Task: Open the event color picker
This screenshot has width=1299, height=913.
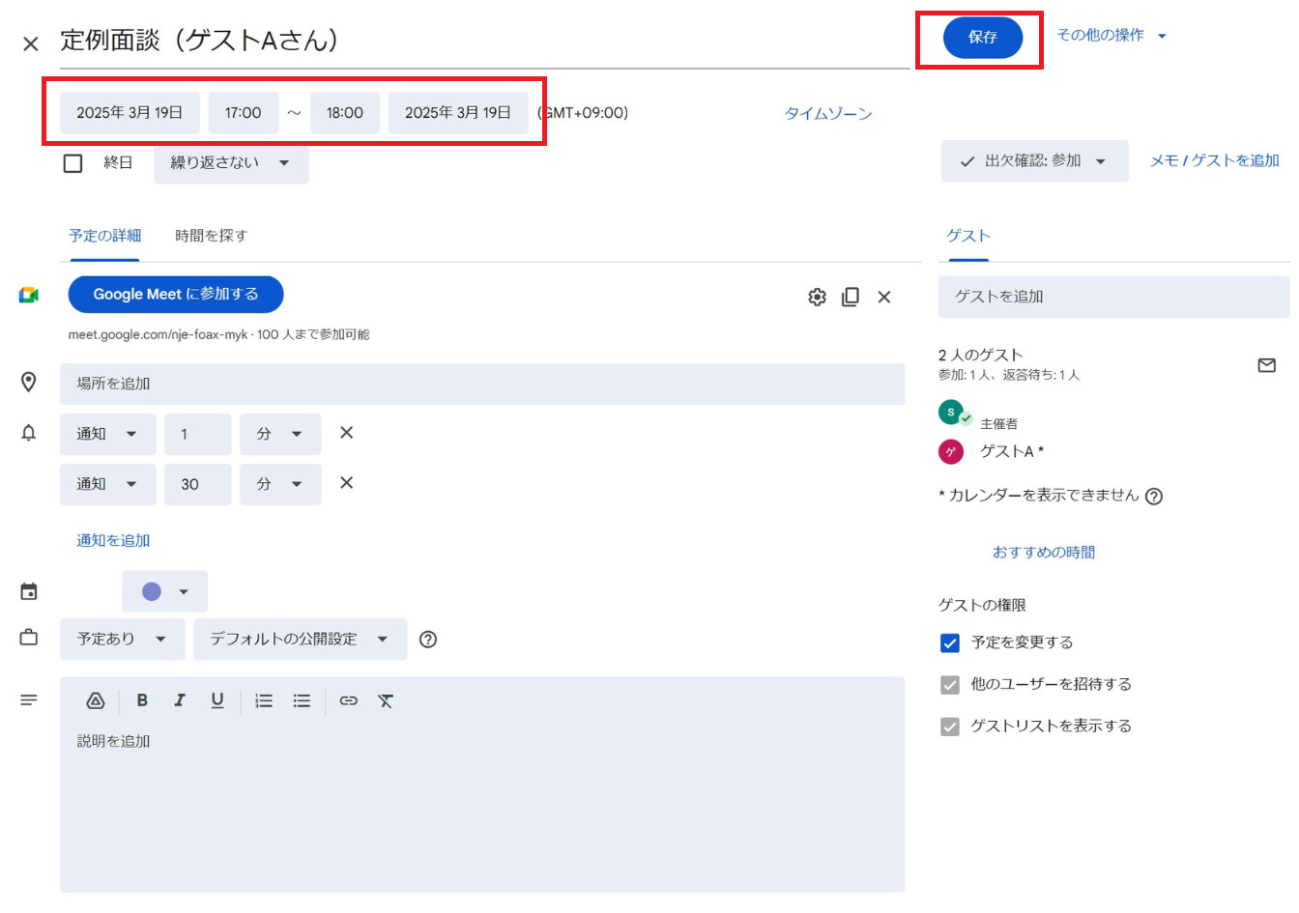Action: (x=164, y=591)
